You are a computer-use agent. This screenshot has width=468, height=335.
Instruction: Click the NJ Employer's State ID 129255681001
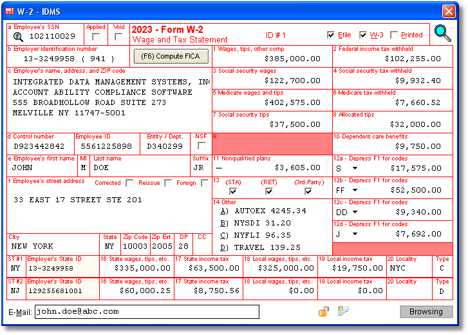point(55,291)
